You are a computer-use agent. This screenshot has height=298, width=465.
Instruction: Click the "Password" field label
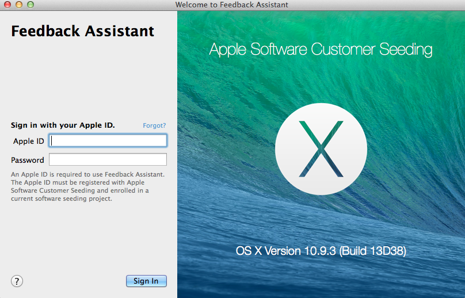pyautogui.click(x=28, y=160)
